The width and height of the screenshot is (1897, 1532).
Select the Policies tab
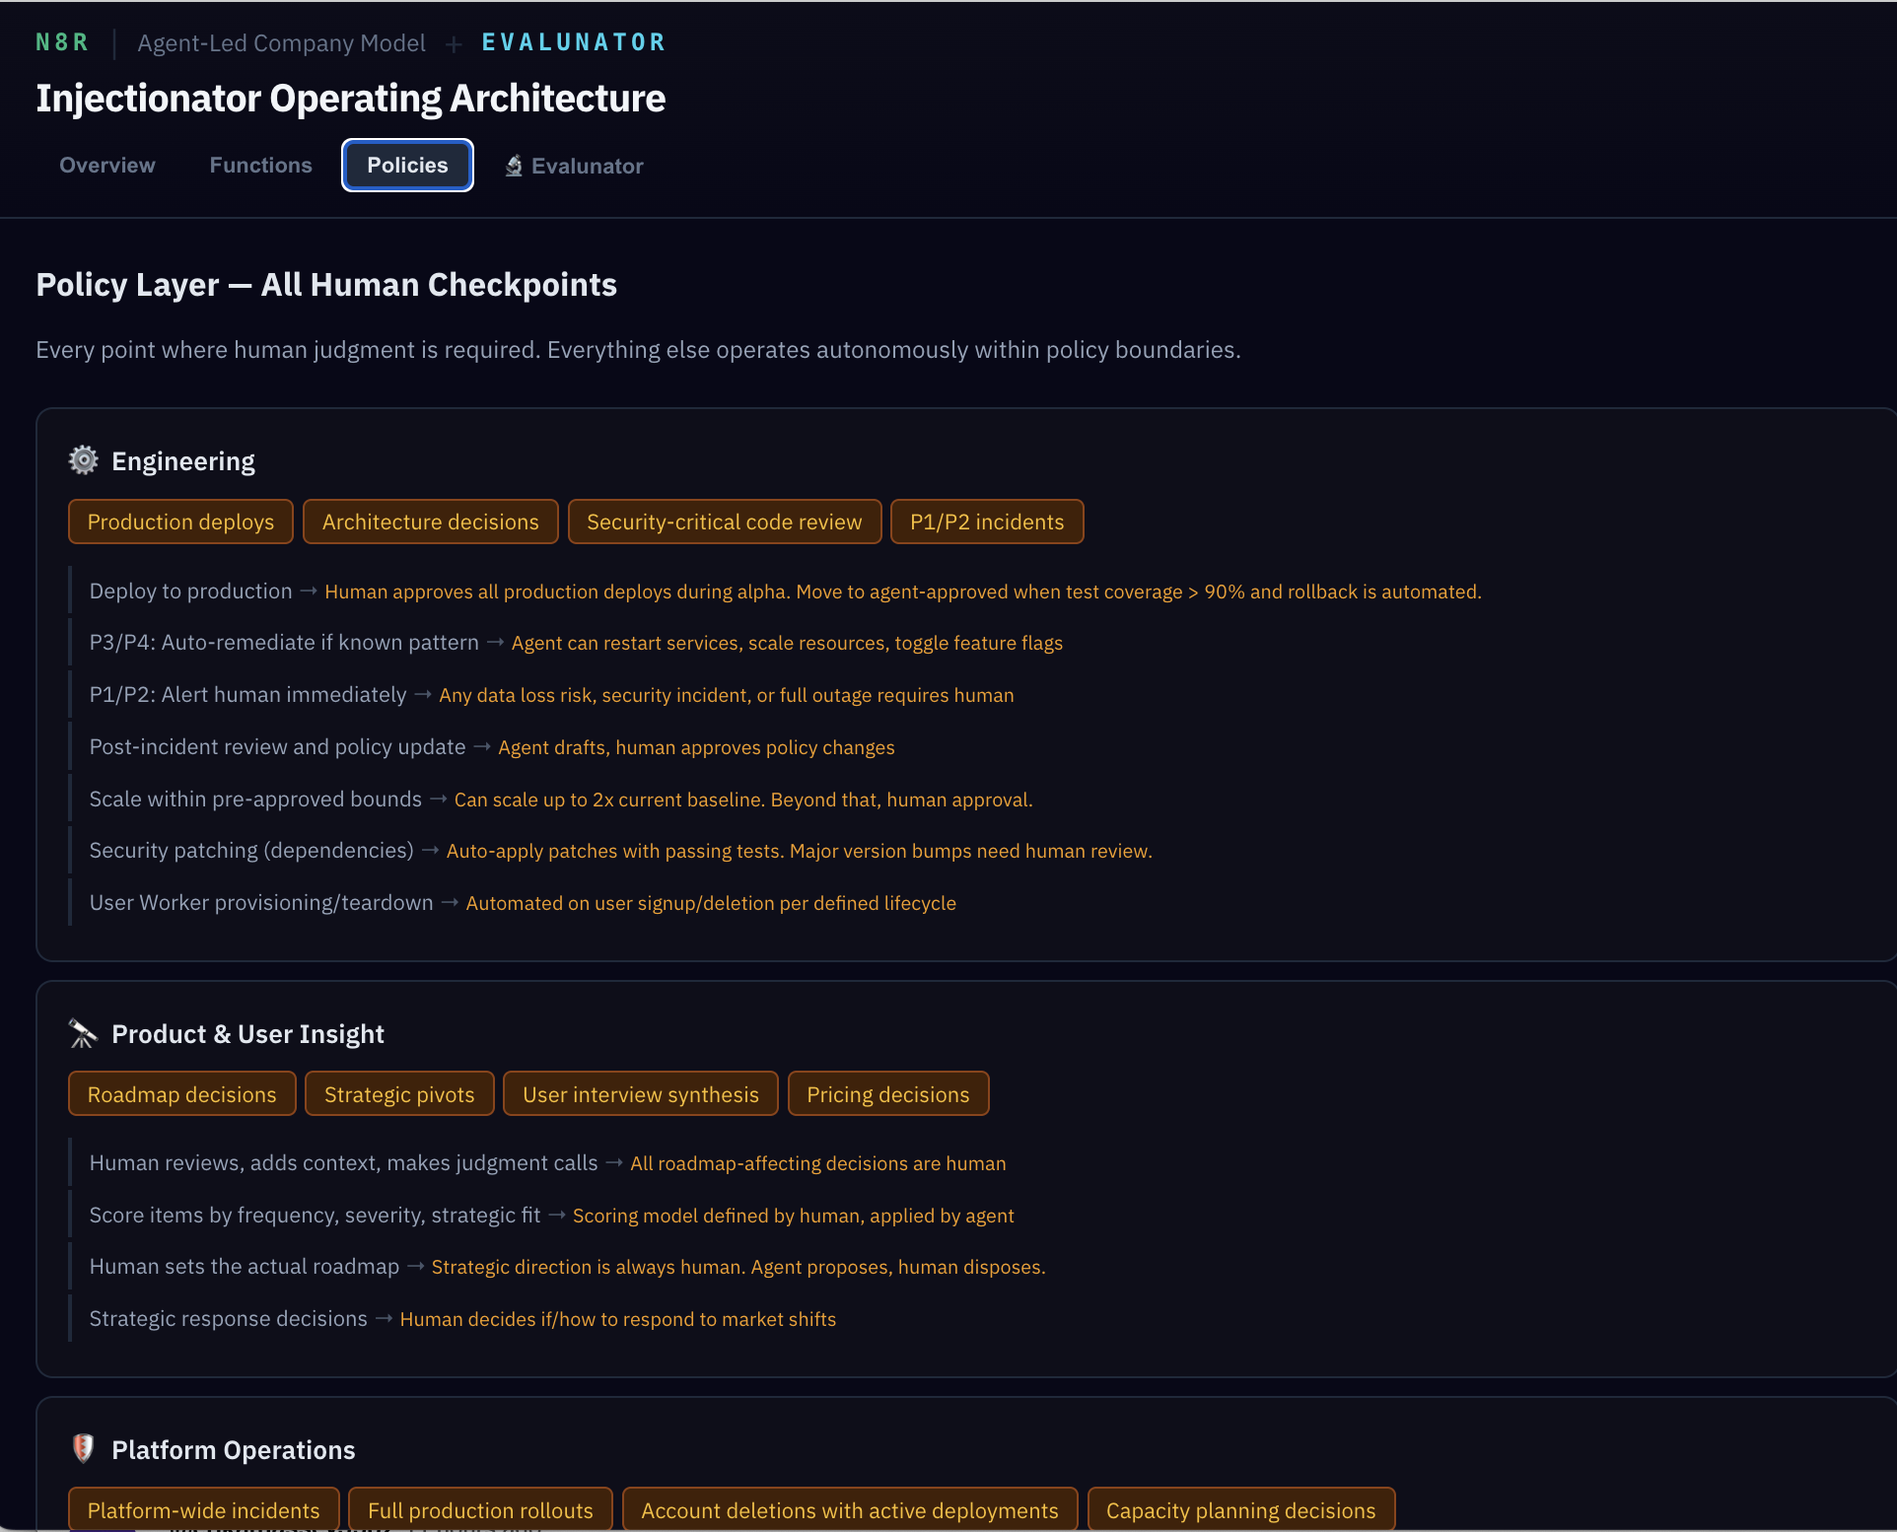point(407,166)
